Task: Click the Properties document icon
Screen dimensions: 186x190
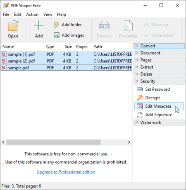Action: [x=128, y=25]
